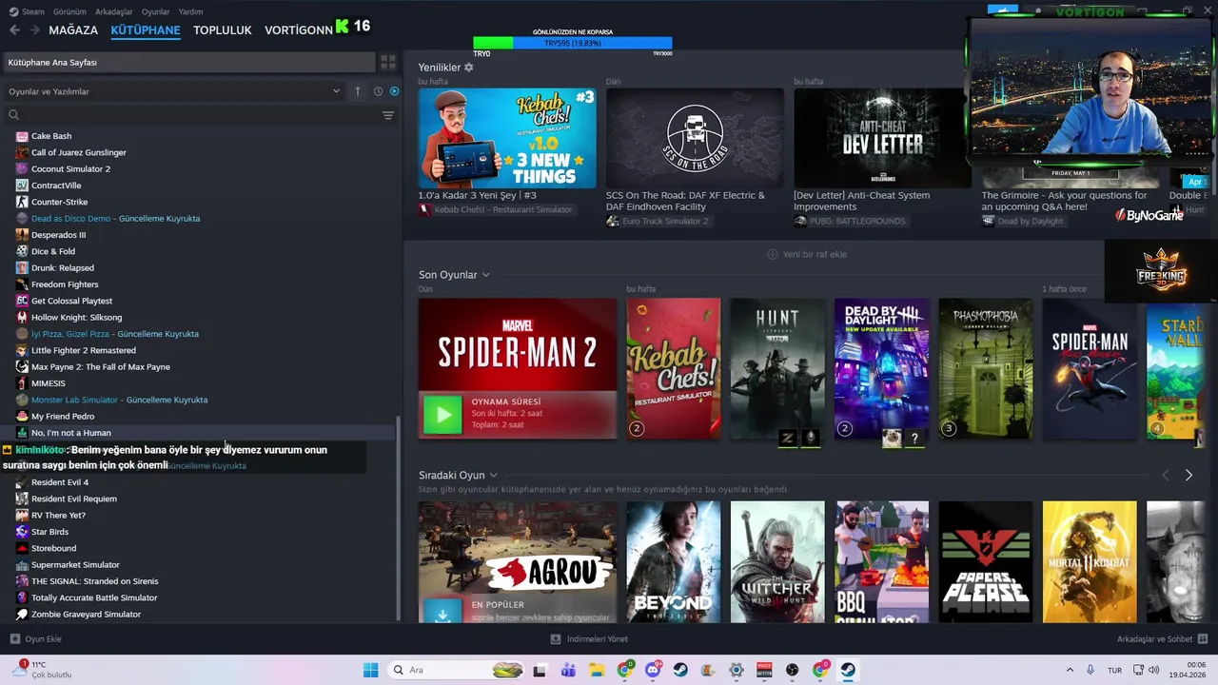Screen dimensions: 1218x685
Task: Open the collections grid view icon
Action: 388,62
